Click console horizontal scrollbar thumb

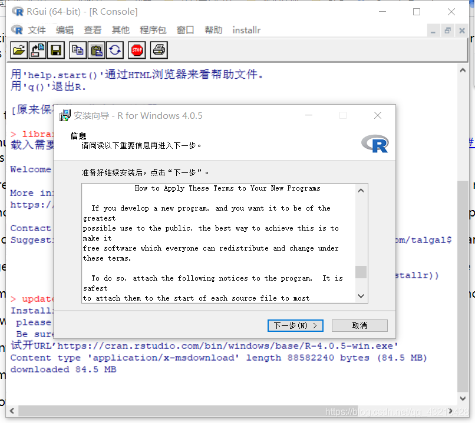[188, 411]
